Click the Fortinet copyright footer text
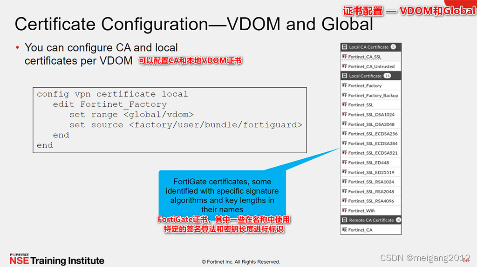The image size is (477, 267). coord(241,262)
